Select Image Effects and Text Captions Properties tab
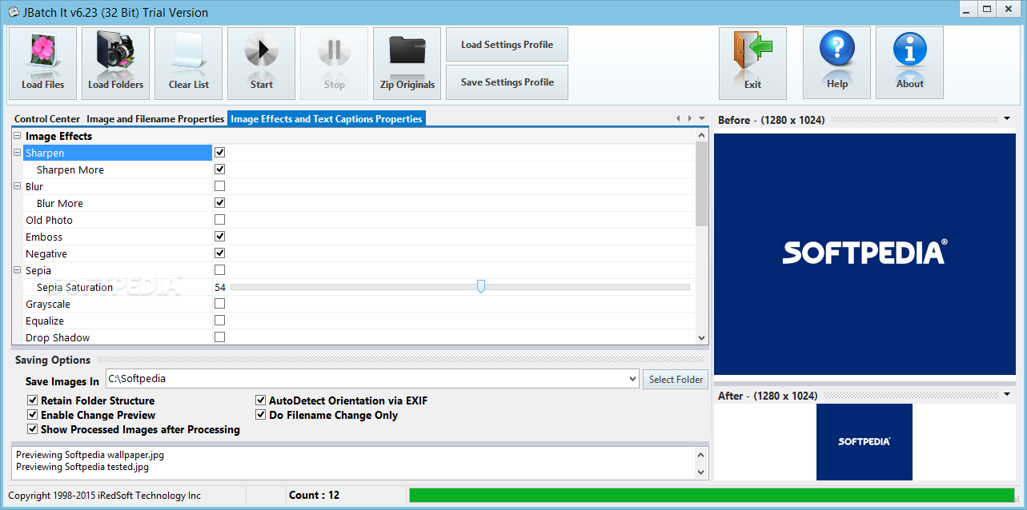Viewport: 1027px width, 510px height. [x=326, y=118]
